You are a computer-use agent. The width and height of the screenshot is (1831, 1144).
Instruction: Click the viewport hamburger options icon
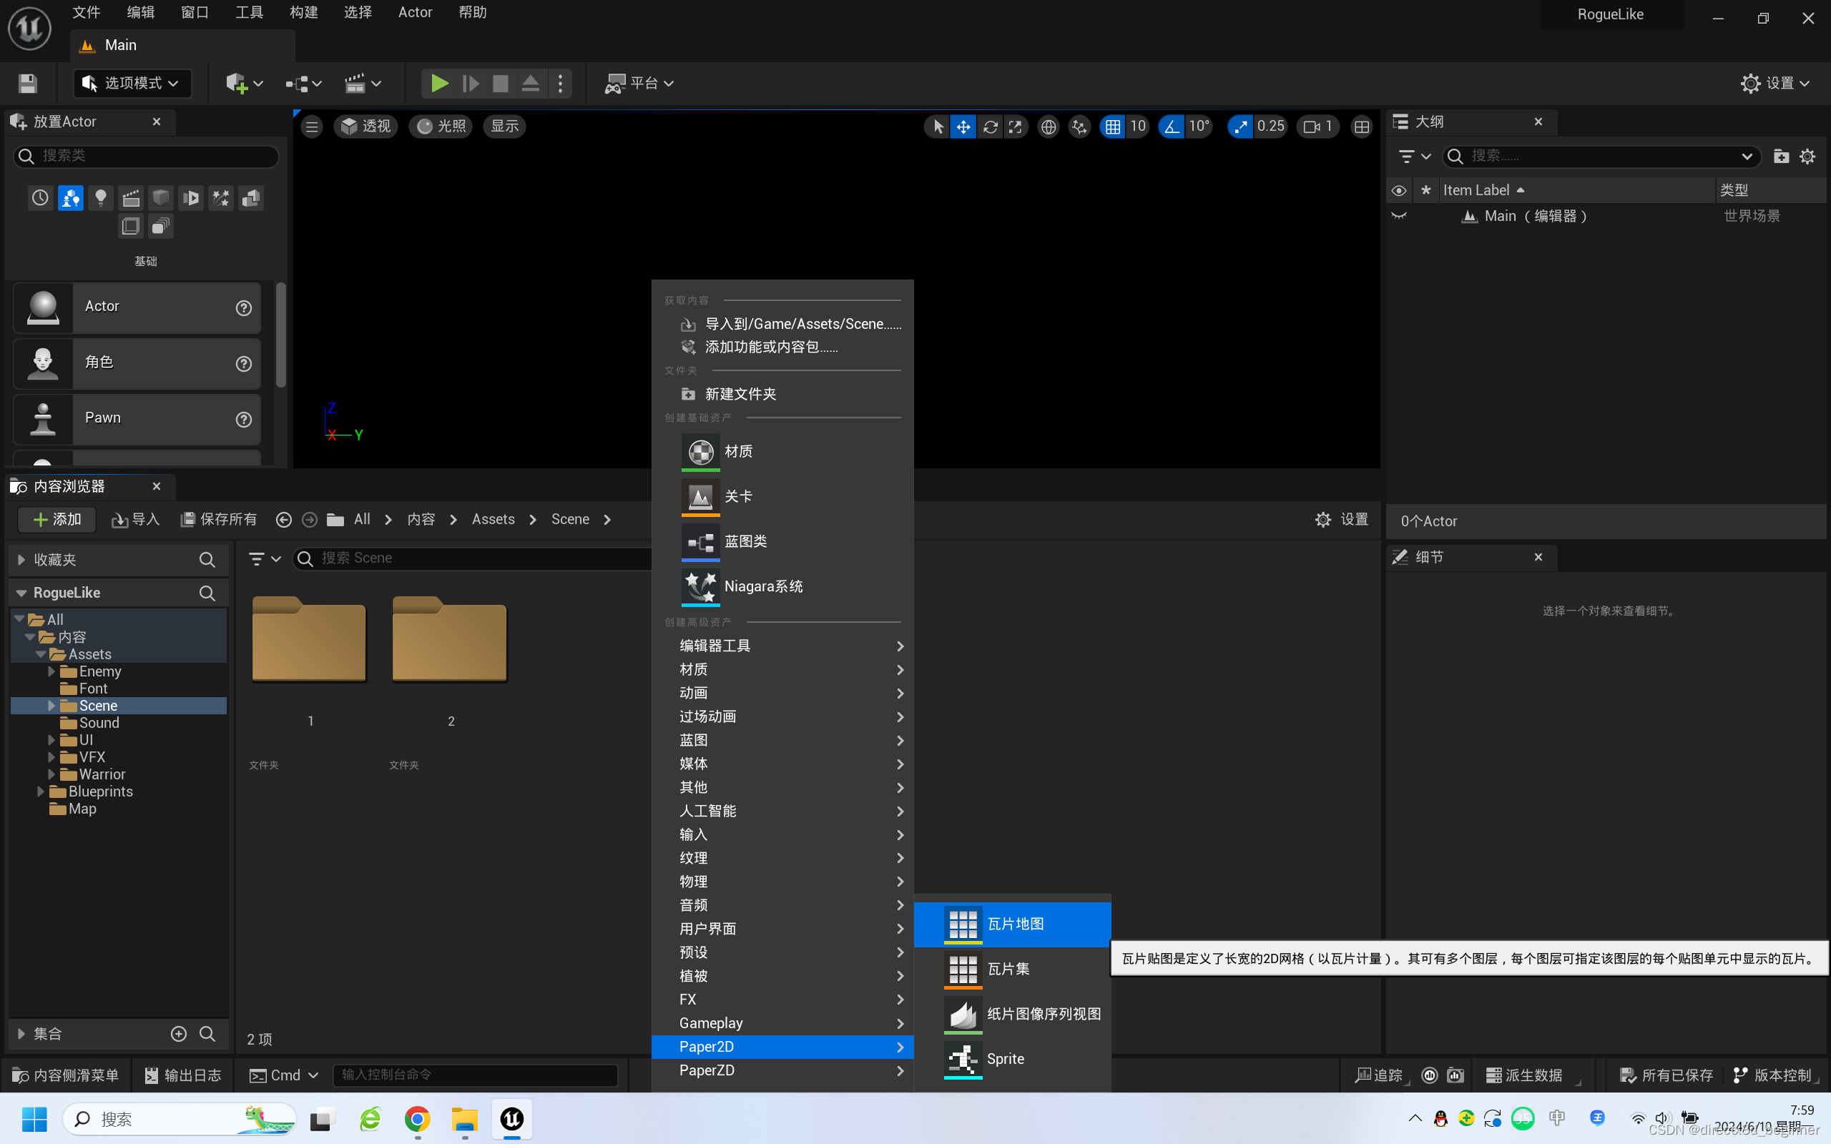coord(312,127)
